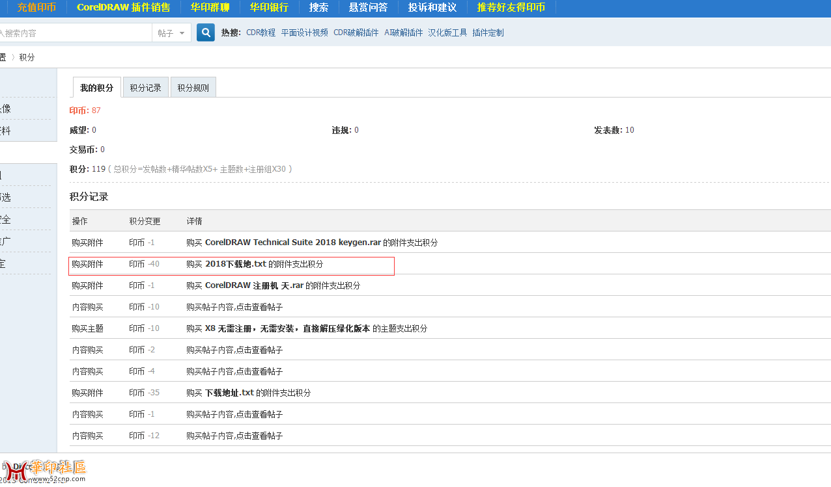Select the 我的积分 tab
This screenshot has height=487, width=831.
point(96,86)
